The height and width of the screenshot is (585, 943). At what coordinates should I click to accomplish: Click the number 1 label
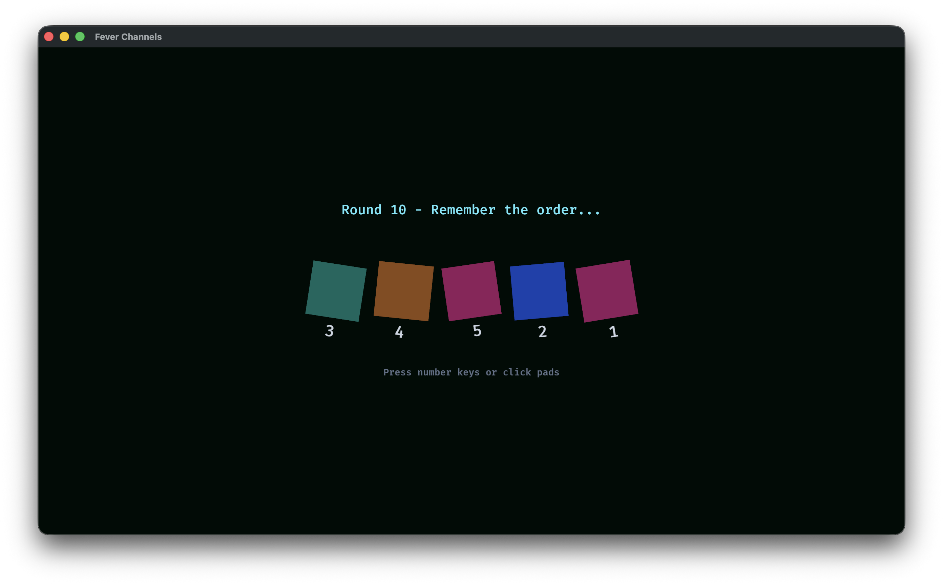click(613, 331)
